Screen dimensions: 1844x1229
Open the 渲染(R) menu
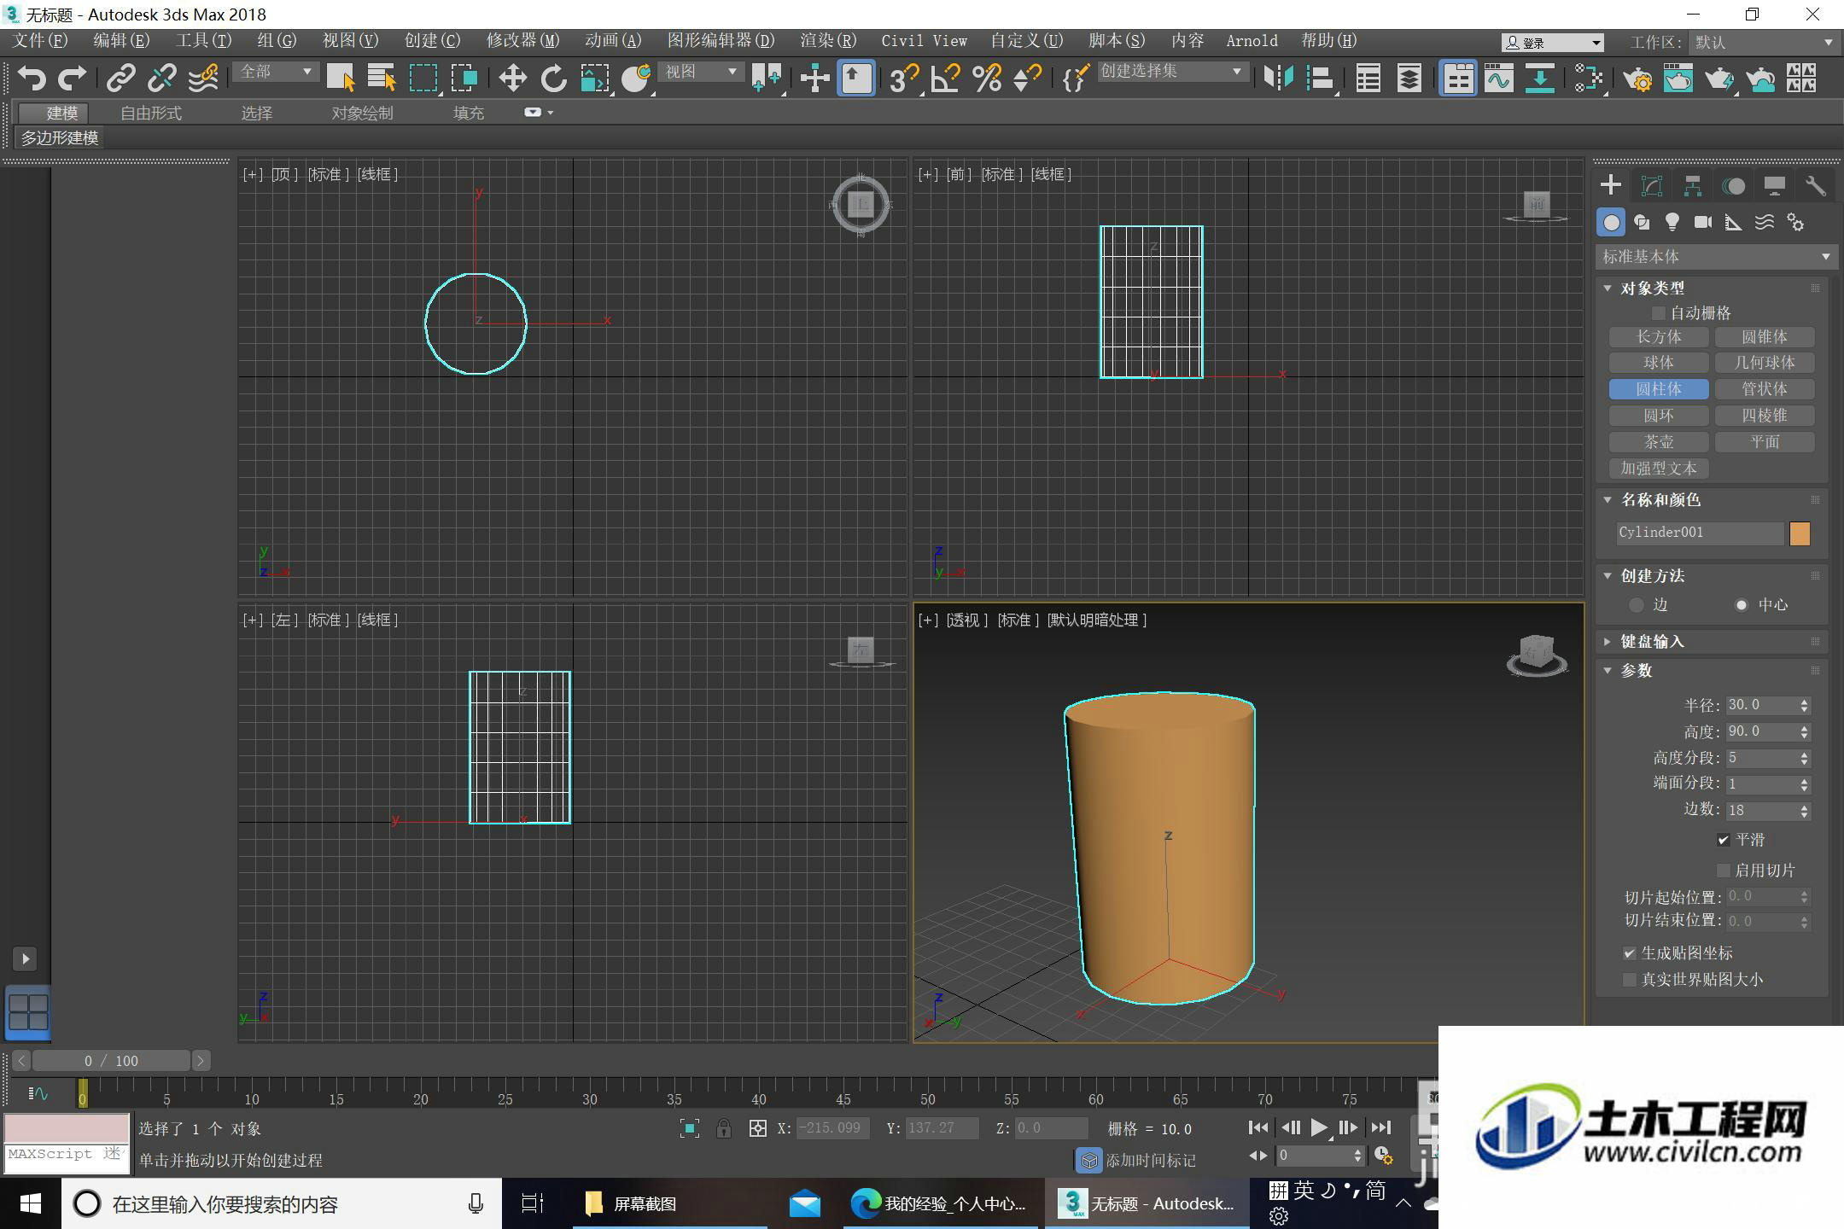[x=827, y=40]
